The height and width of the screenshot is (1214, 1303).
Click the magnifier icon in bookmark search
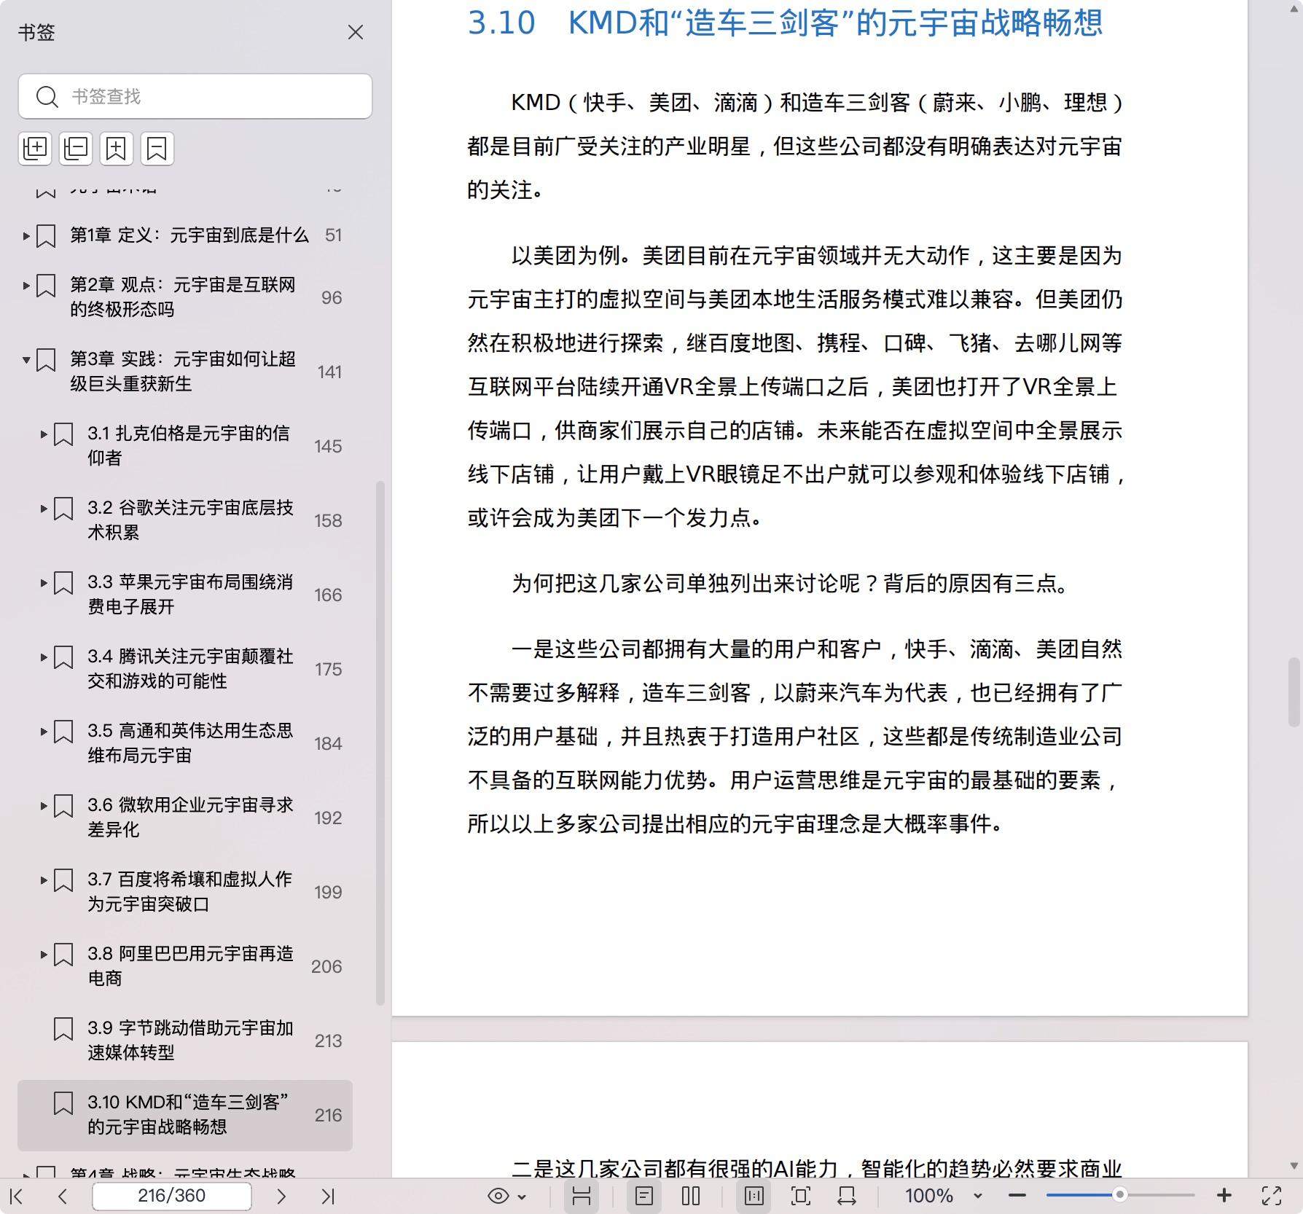(x=47, y=96)
